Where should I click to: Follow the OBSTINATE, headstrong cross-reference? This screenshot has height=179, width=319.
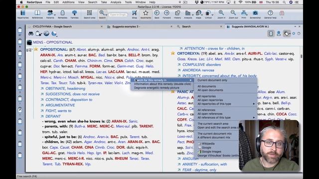click(65, 89)
